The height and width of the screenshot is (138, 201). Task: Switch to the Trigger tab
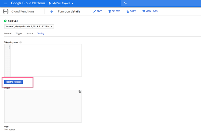[x=19, y=33]
